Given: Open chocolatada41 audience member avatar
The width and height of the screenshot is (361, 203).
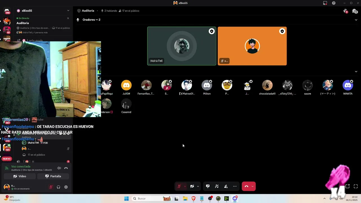Looking at the screenshot, I should click(267, 85).
